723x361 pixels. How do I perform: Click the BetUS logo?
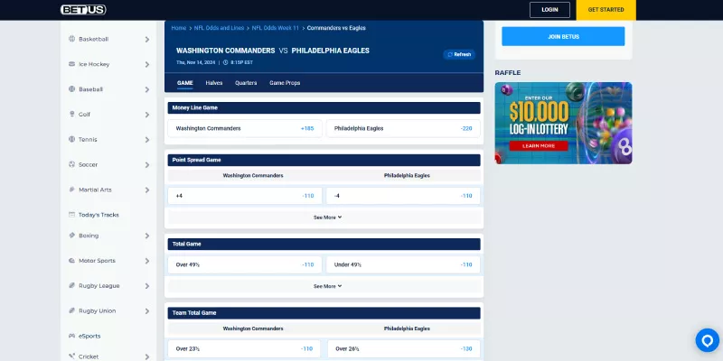(83, 10)
